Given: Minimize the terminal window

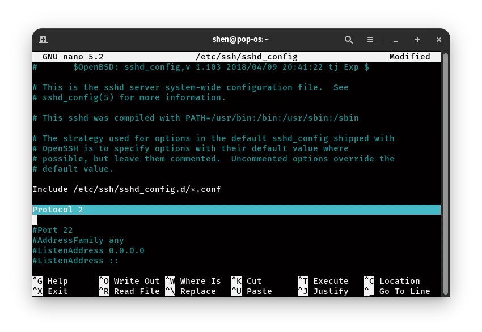Looking at the screenshot, I should click(x=395, y=40).
